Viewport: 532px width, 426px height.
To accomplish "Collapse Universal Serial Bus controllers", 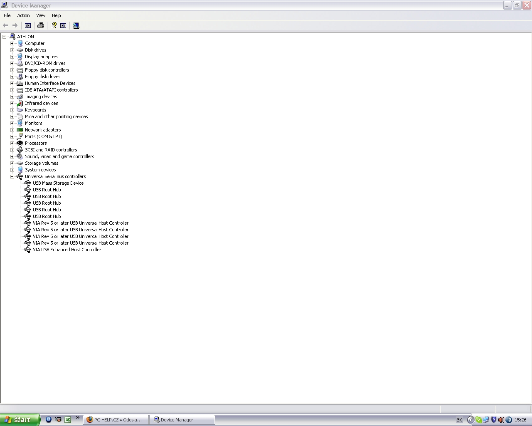I will coord(12,176).
